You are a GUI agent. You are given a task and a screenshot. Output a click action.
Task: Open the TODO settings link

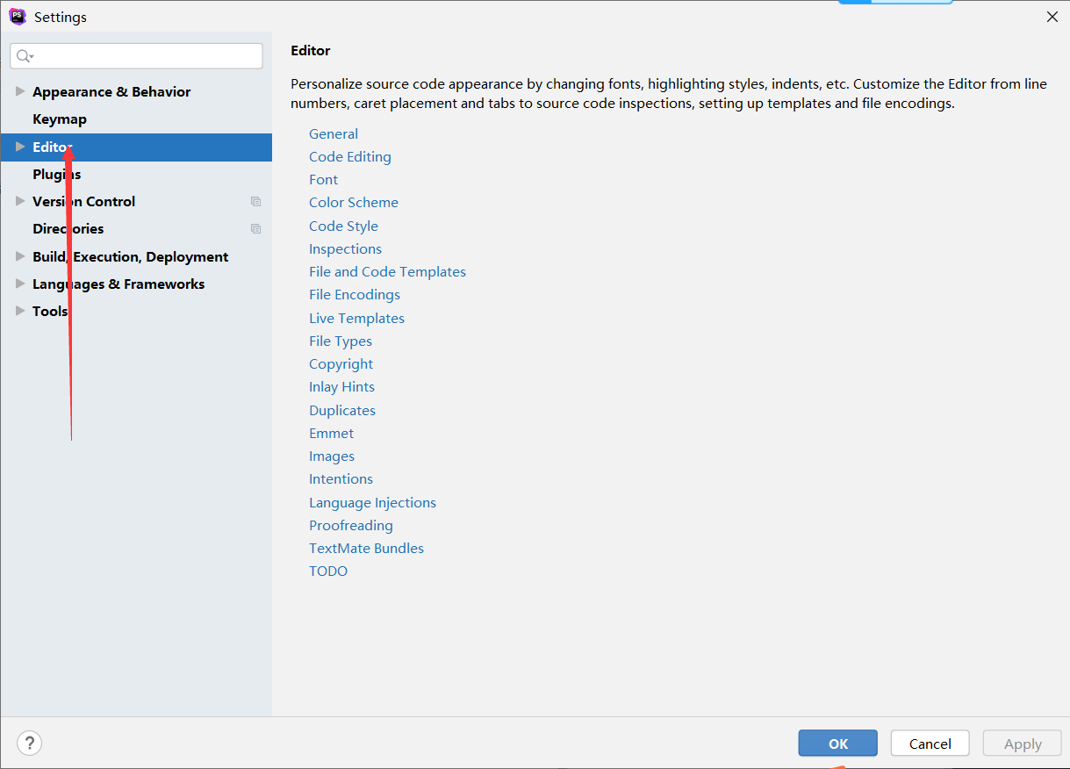[328, 571]
